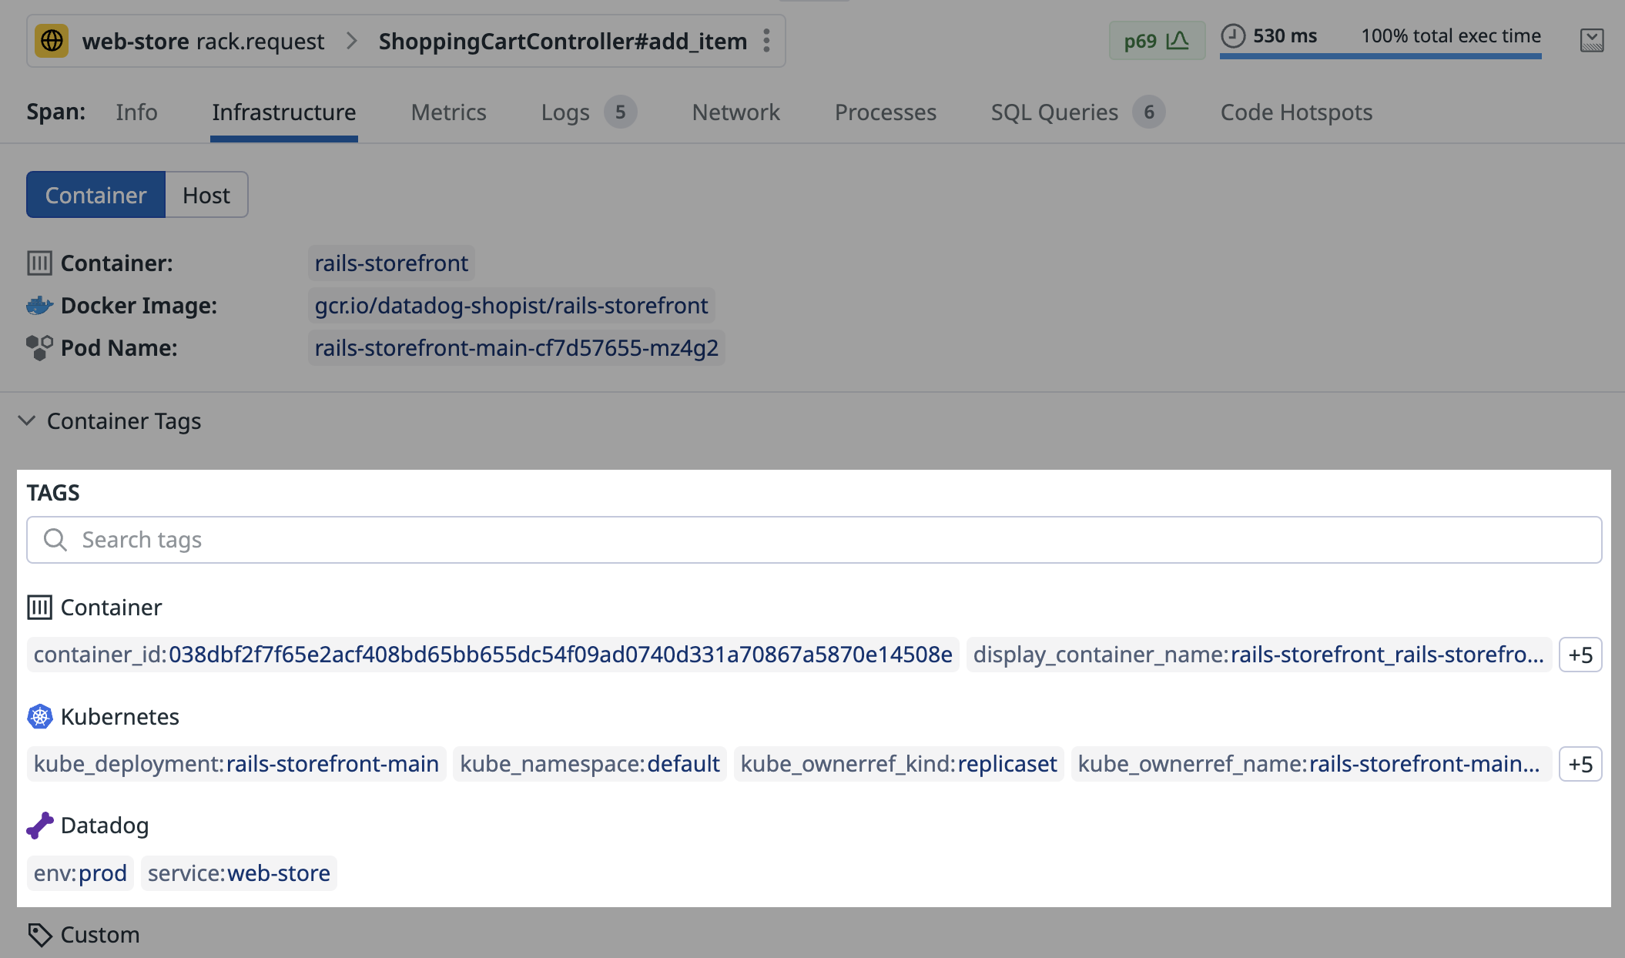Click the Pod Name hexagon icon
This screenshot has width=1625, height=958.
[39, 348]
